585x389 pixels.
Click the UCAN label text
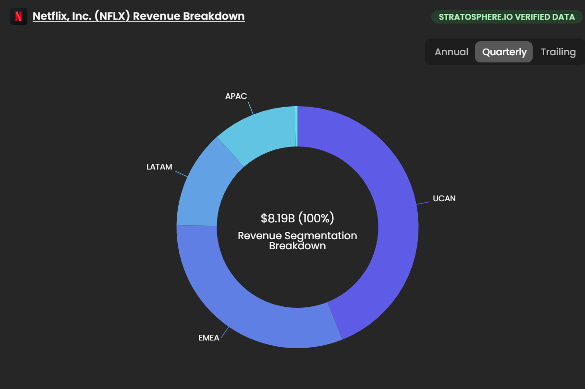(x=444, y=198)
